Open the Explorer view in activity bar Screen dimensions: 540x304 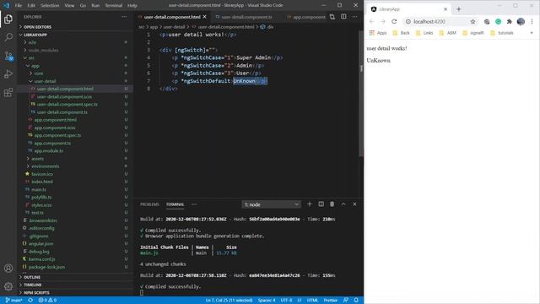click(x=8, y=19)
